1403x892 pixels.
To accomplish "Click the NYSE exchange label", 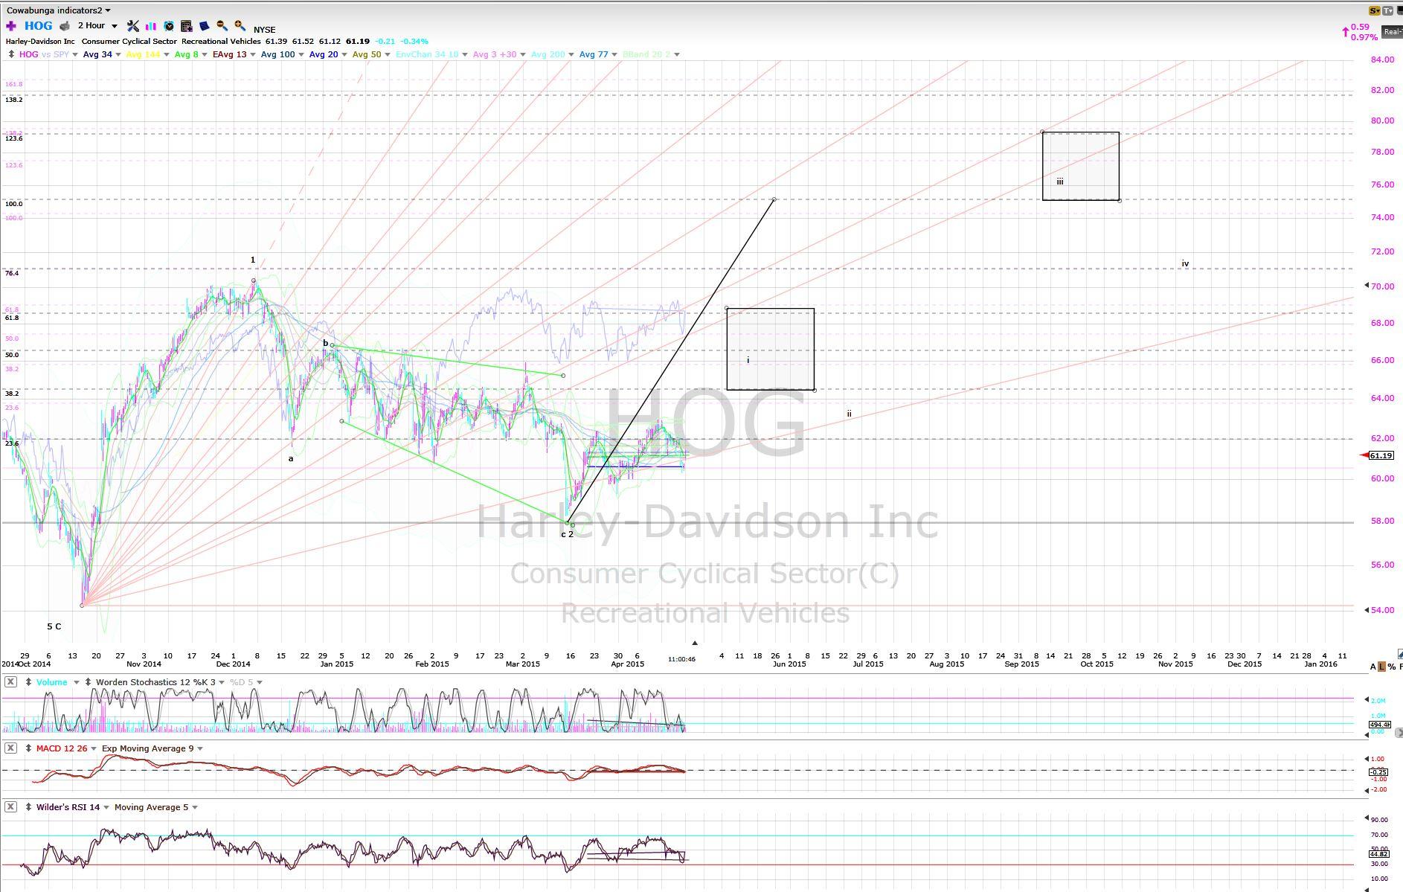I will [x=264, y=30].
